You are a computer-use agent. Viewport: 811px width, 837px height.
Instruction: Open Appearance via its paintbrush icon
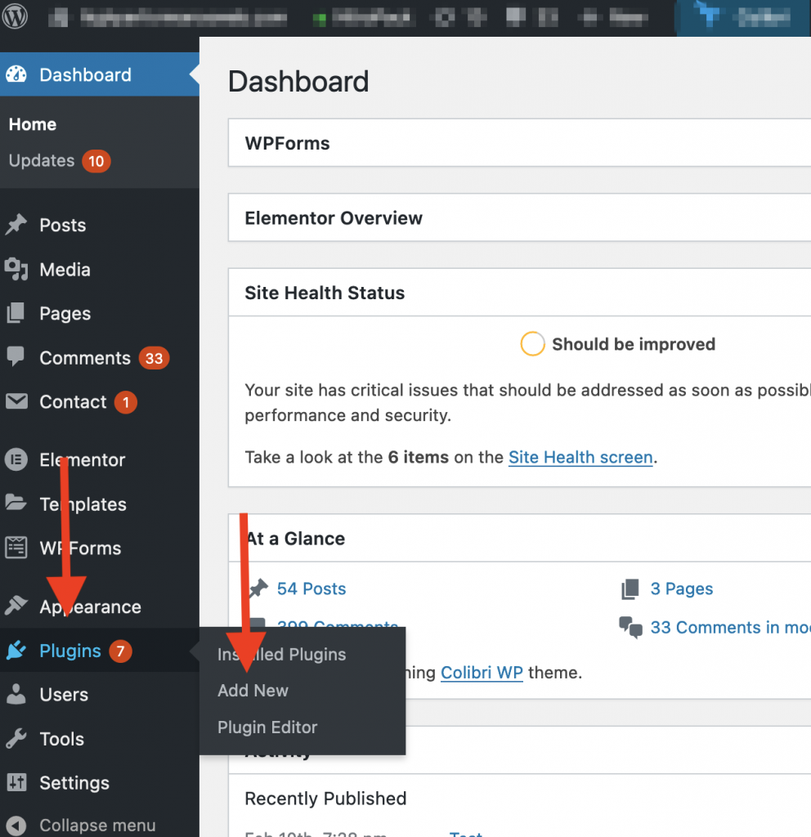(16, 606)
